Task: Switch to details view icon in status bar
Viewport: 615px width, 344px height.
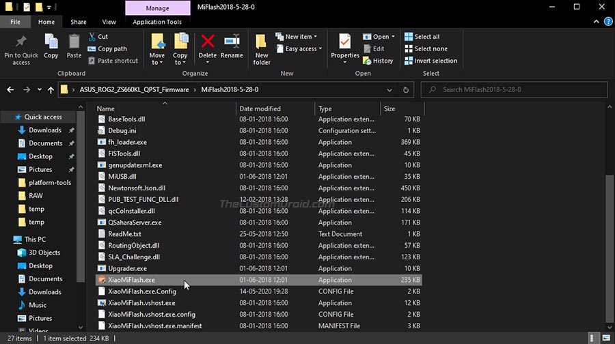Action: pyautogui.click(x=594, y=338)
